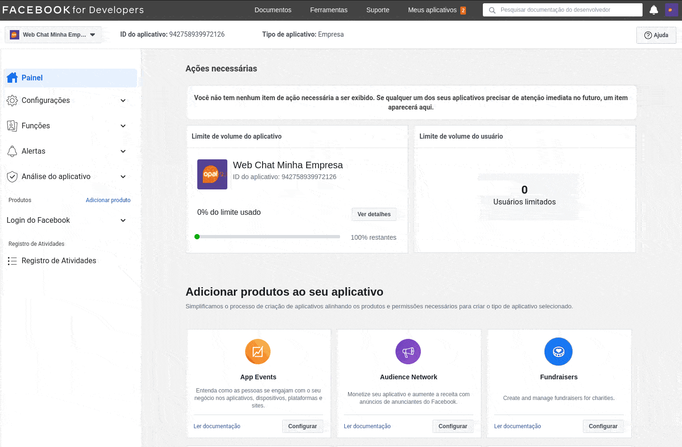Open the Web Chat Minha Emp app dropdown

coord(53,35)
